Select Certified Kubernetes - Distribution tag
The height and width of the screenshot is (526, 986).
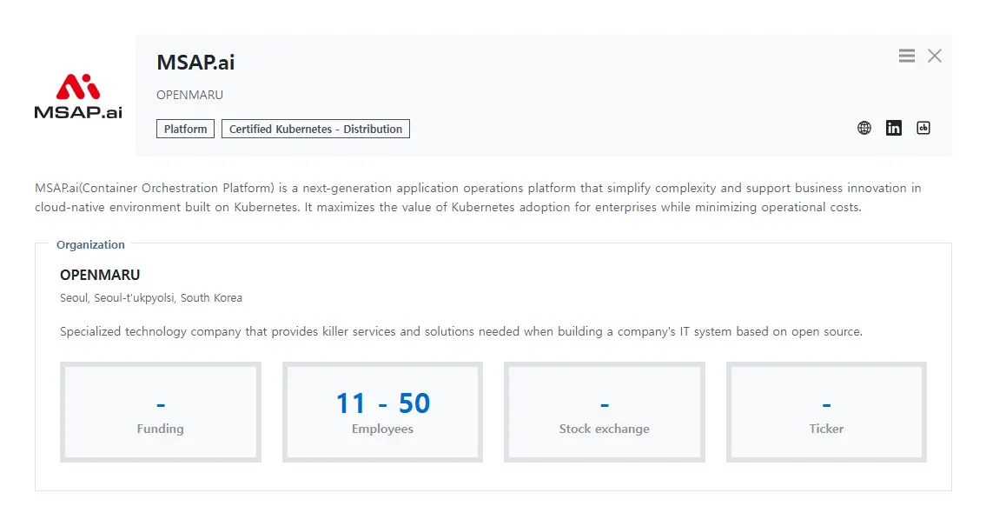[x=315, y=129]
